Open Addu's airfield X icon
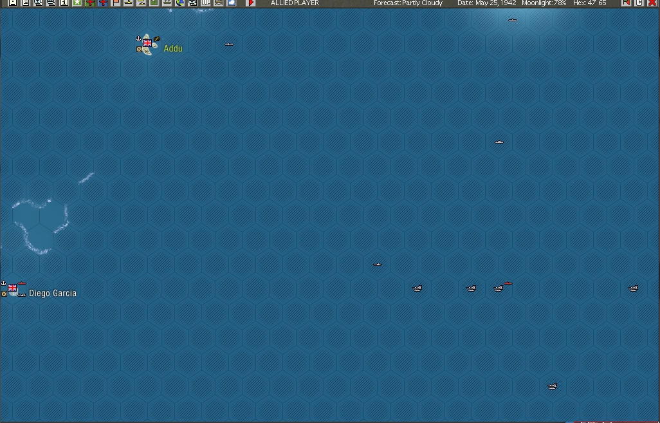Screen dimensions: 660x423 139,49
